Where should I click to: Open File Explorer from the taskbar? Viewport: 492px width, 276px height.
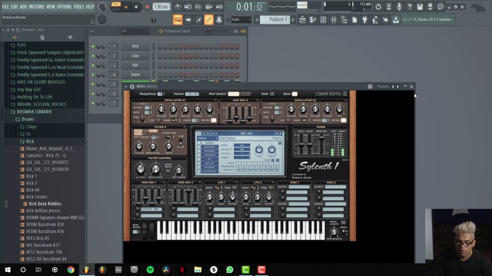(x=198, y=269)
